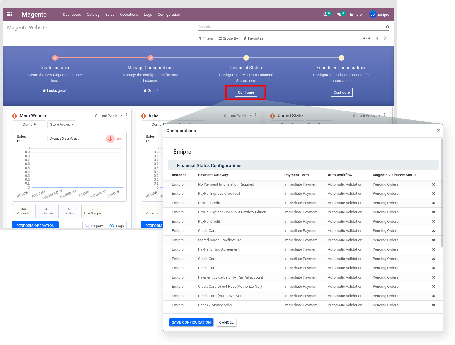Delete the Stored Cards (Payflow Pro) row

click(434, 240)
